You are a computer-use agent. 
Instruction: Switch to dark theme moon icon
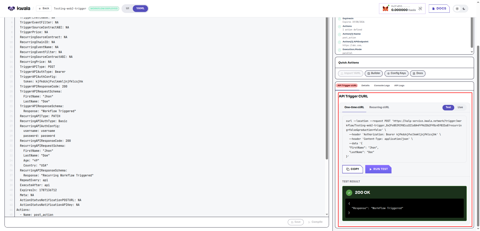(464, 8)
